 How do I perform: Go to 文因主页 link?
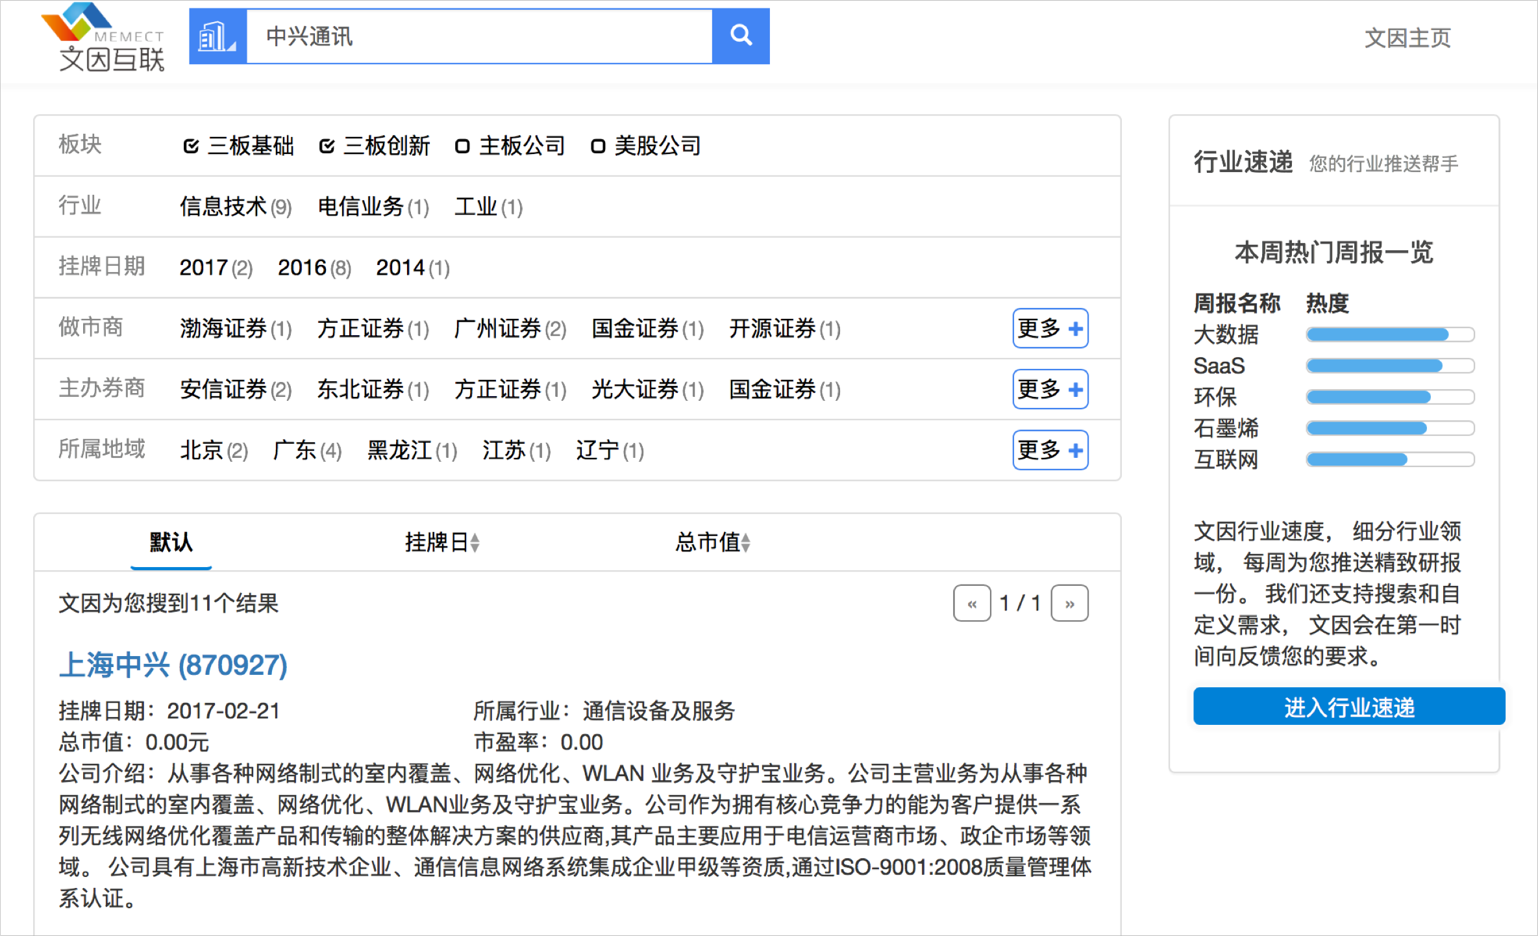1407,38
